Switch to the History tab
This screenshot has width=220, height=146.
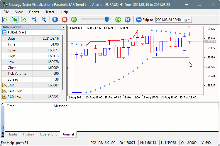click(28, 134)
